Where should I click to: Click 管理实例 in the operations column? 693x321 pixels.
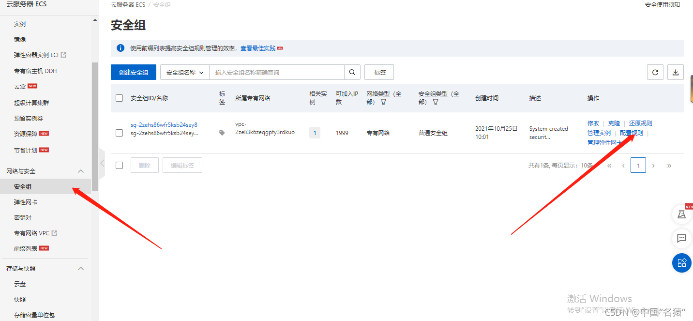599,133
